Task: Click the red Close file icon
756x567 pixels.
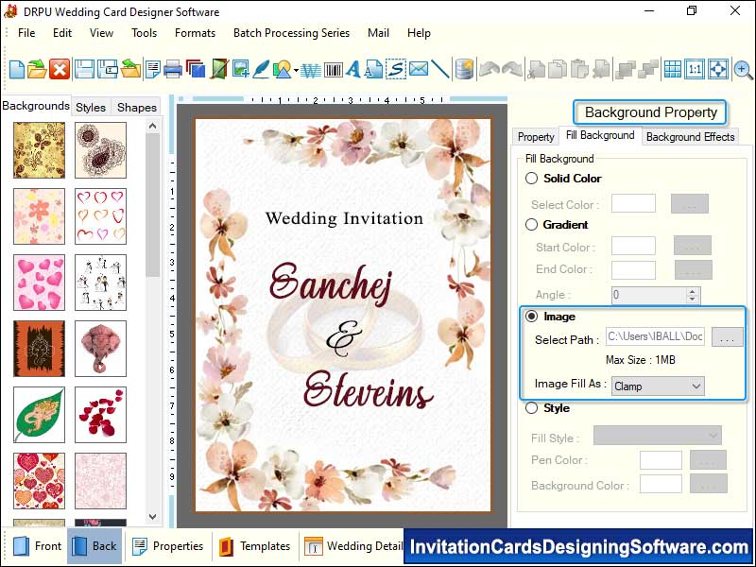Action: coord(60,69)
